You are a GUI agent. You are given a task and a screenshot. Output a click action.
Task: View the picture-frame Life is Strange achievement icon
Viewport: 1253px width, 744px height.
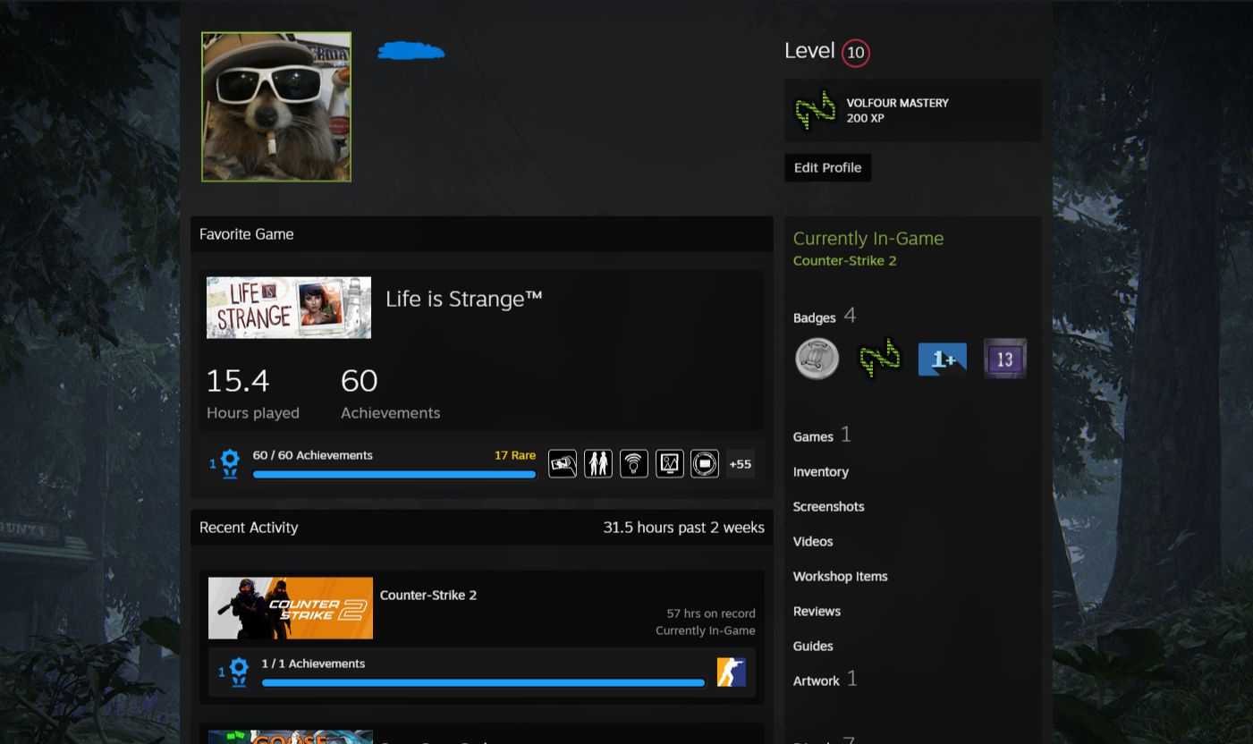click(670, 463)
